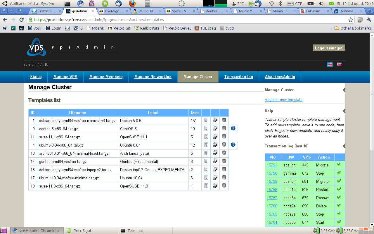This screenshot has height=234, width=374.
Task: Copy the Ubuntu 8.04 template over all nodes
Action: [x=215, y=144]
